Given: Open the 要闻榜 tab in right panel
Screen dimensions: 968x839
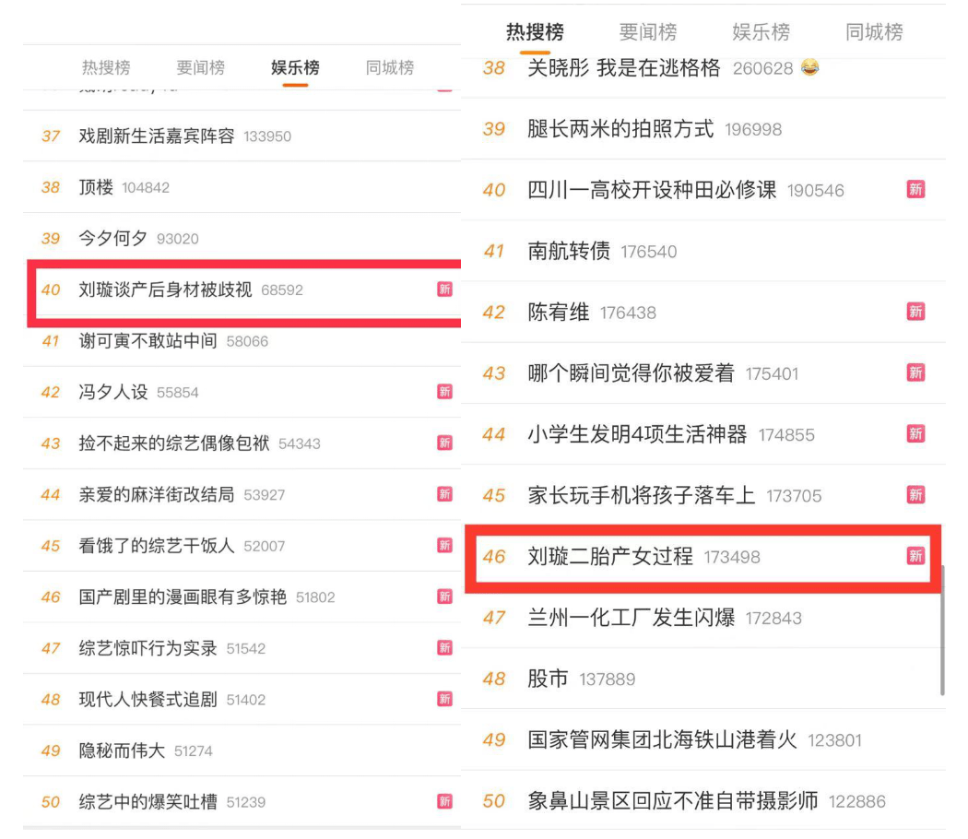Looking at the screenshot, I should click(x=647, y=31).
